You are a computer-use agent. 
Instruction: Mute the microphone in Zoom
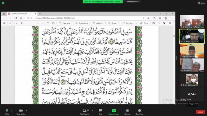tap(7, 112)
